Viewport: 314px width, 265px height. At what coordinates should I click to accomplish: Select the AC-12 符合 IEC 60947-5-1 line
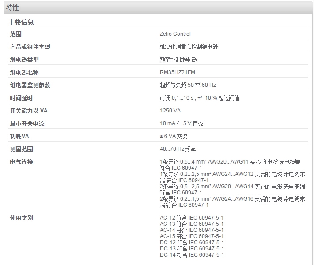pos(192,218)
